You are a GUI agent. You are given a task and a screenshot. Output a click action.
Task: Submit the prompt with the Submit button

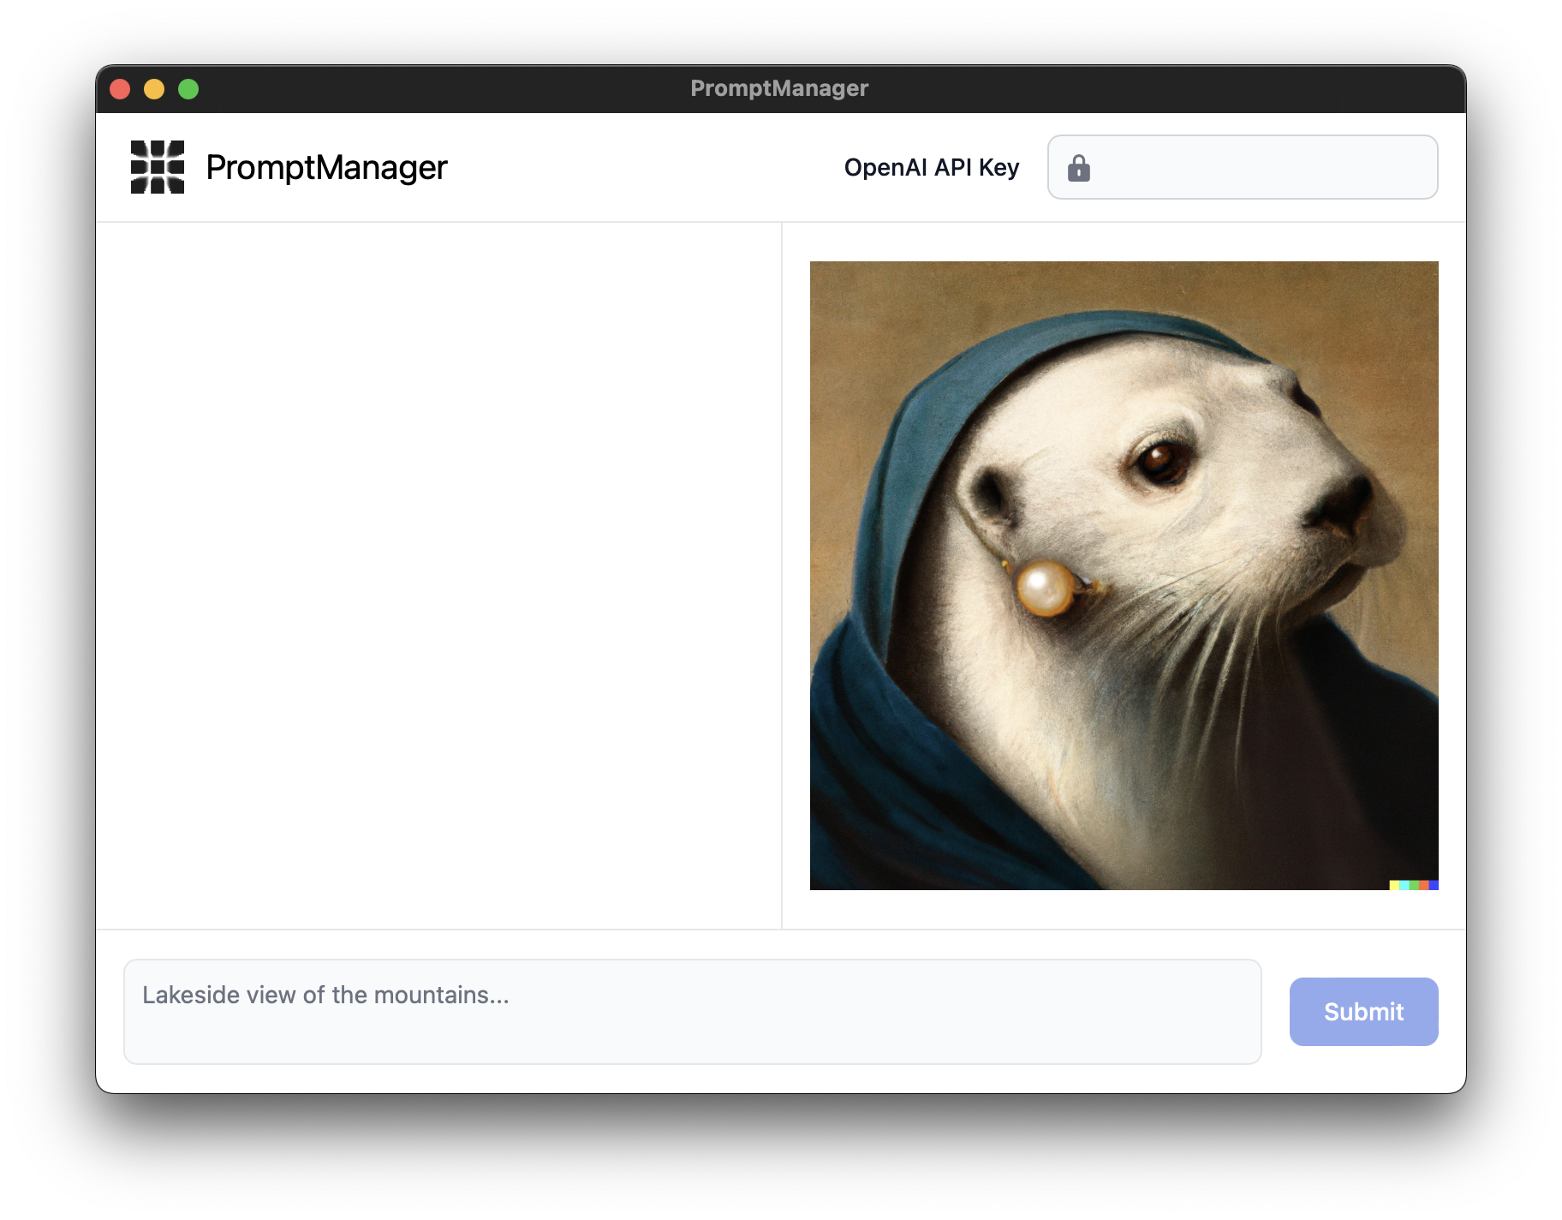[1363, 1012]
